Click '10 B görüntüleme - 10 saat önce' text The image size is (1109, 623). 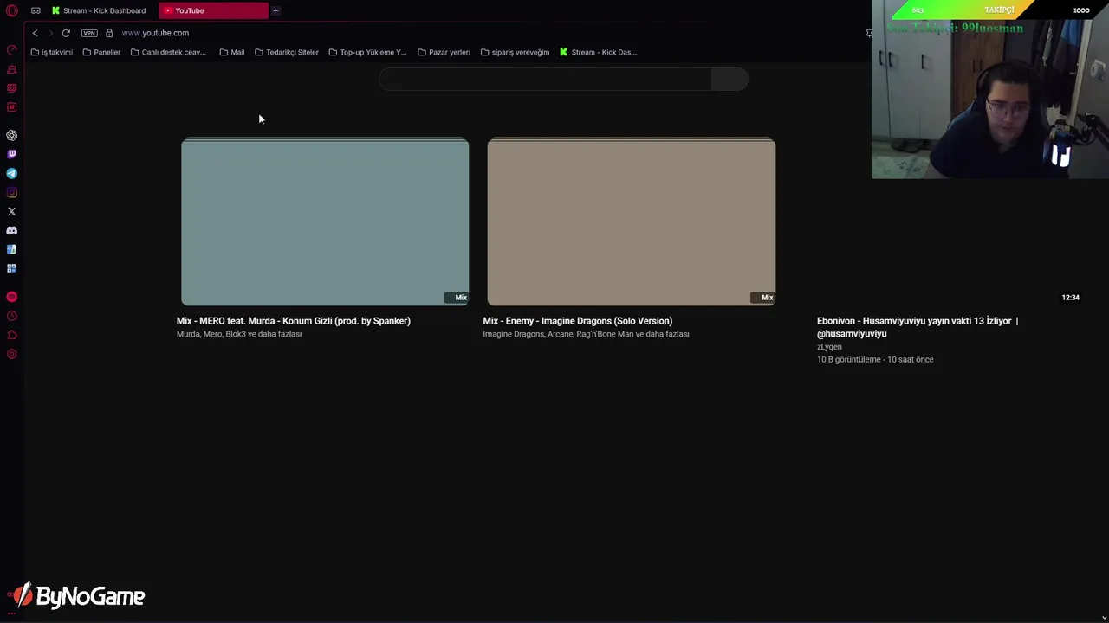click(x=875, y=359)
